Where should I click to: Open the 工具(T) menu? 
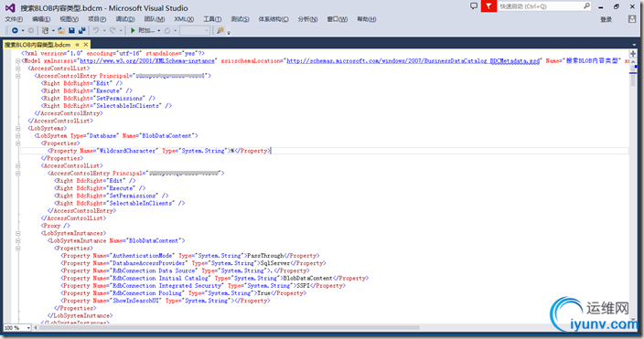point(212,19)
